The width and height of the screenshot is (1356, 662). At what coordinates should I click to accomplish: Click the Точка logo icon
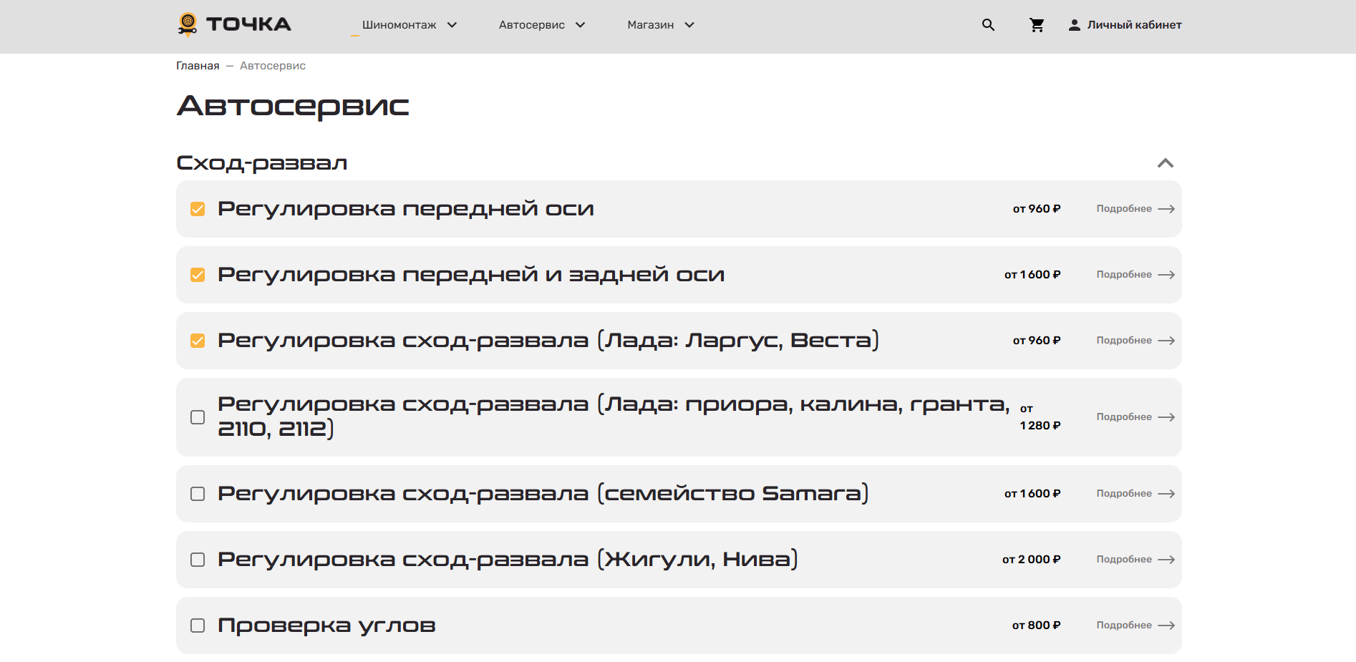[x=188, y=24]
